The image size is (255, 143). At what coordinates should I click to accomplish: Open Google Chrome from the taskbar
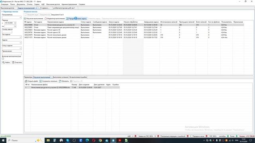click(x=100, y=140)
